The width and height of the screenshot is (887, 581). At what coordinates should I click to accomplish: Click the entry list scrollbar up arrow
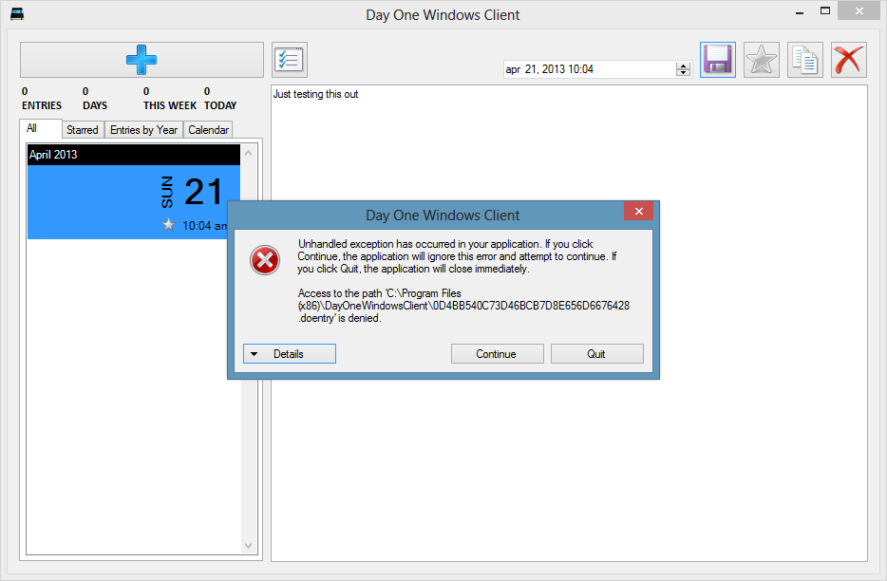click(x=248, y=153)
